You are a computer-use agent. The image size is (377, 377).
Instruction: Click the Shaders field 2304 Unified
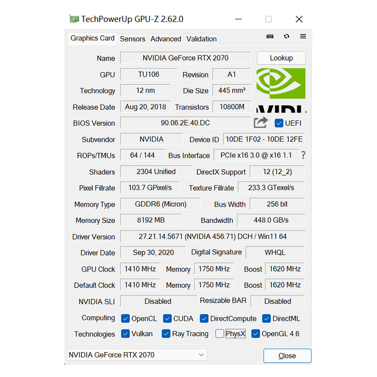pos(156,172)
